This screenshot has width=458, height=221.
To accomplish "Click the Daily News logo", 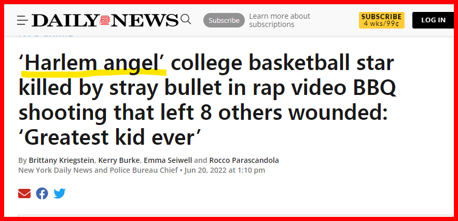I will click(x=105, y=20).
